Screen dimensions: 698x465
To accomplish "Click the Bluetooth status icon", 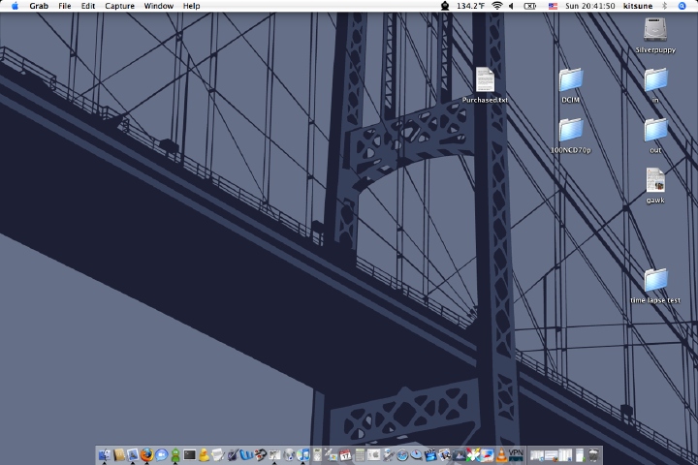I will 665,6.
